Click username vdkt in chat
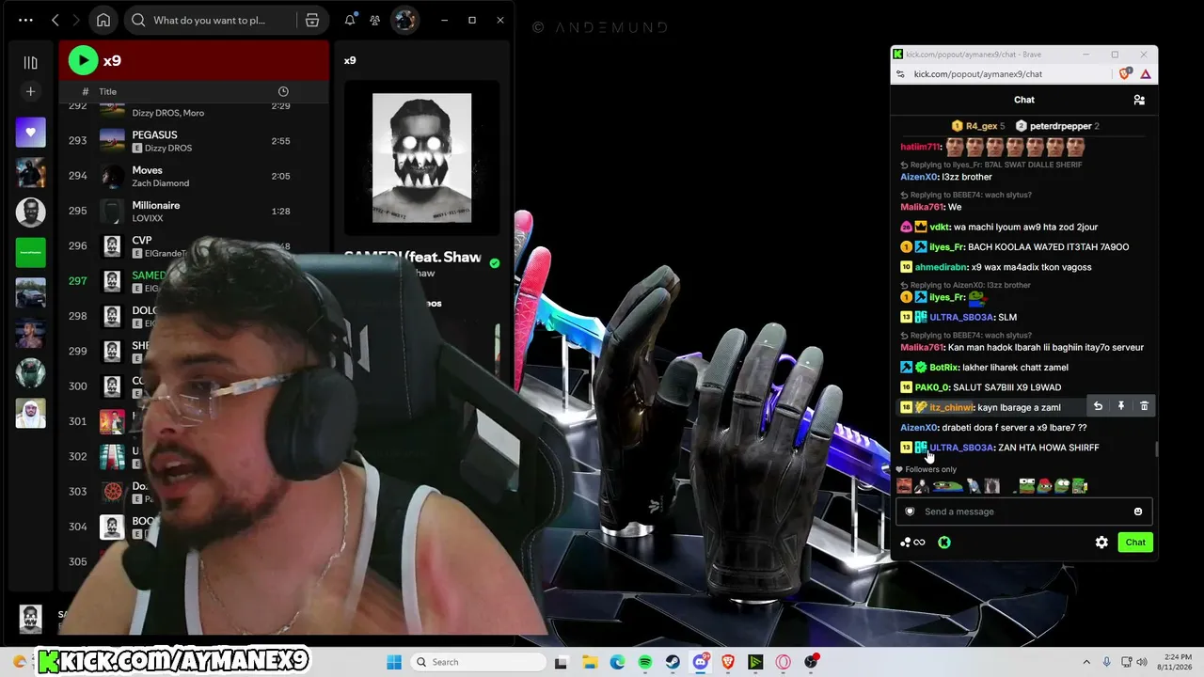 click(939, 227)
